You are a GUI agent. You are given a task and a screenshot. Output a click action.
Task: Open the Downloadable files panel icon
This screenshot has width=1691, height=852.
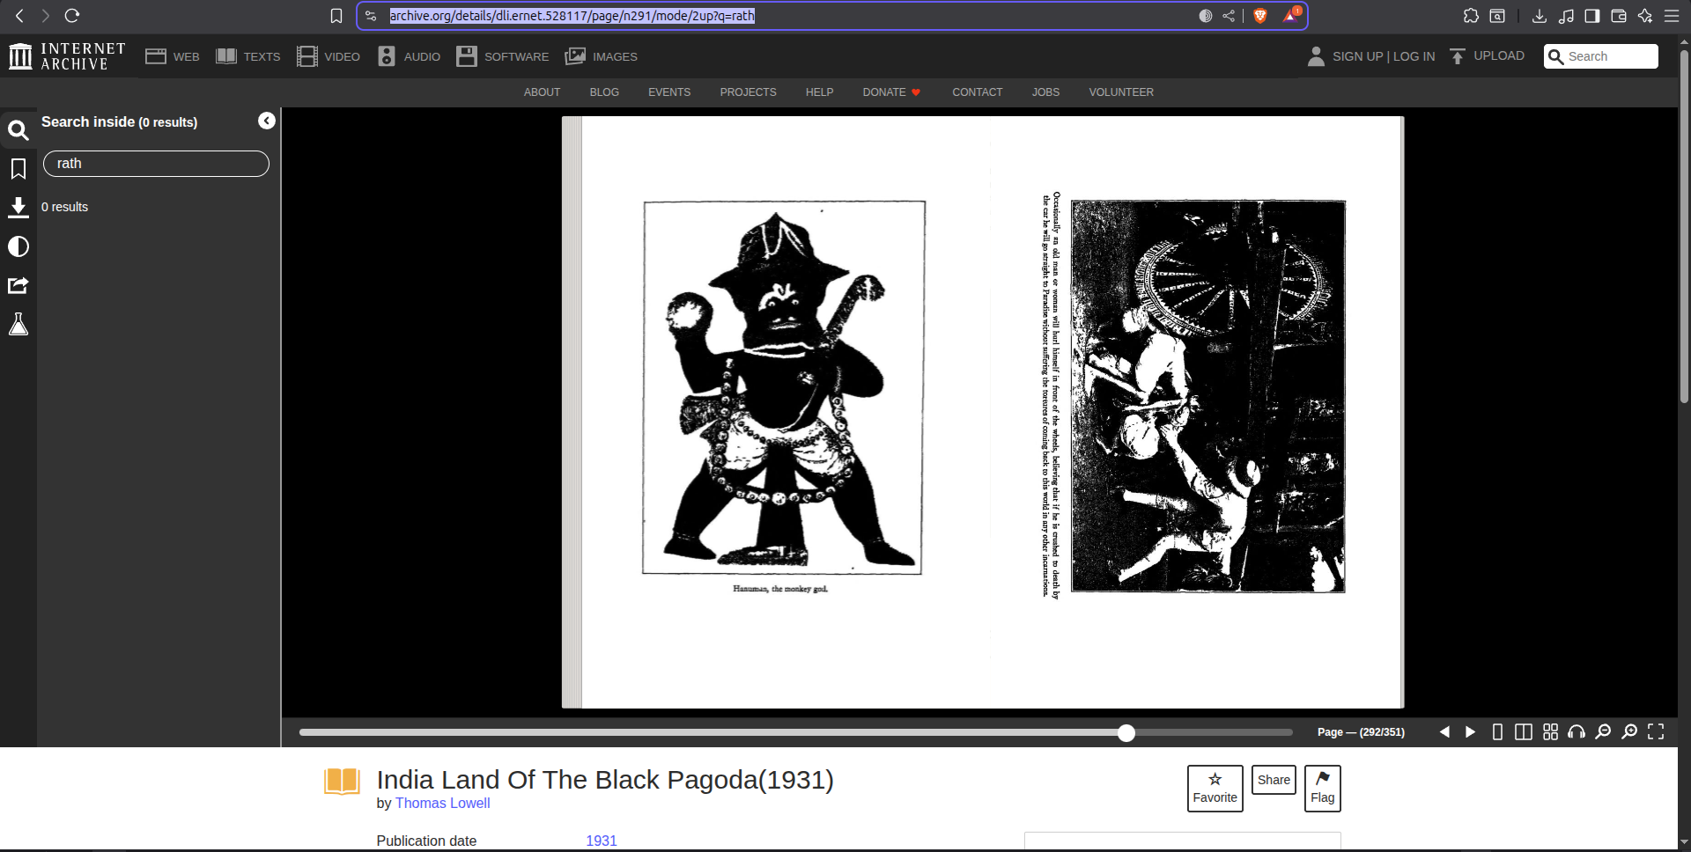(18, 208)
